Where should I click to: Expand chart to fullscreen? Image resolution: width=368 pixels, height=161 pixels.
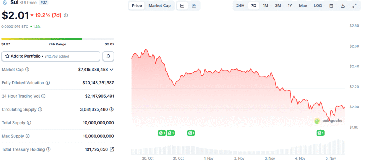(354, 6)
